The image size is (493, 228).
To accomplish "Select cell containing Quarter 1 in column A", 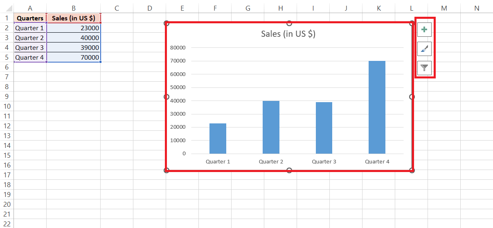I will 30,28.
